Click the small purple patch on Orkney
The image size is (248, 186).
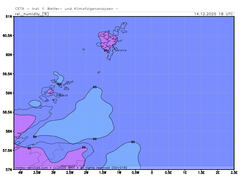pos(50,91)
